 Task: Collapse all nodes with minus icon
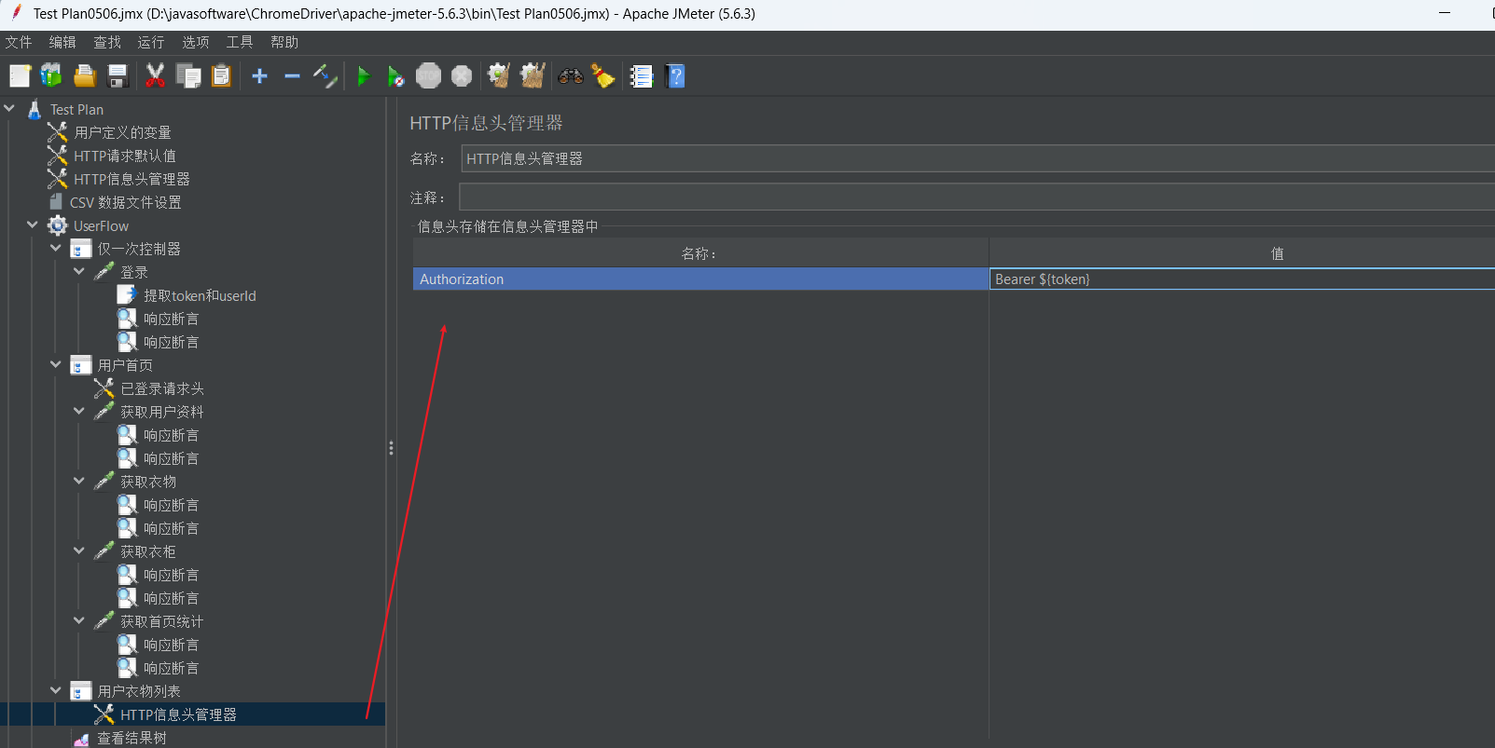(292, 76)
